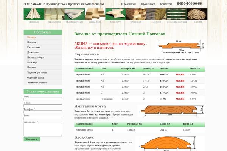The width and height of the screenshot is (227, 151).
Task: Open the Черенки category thumbnail
Action: click(156, 14)
